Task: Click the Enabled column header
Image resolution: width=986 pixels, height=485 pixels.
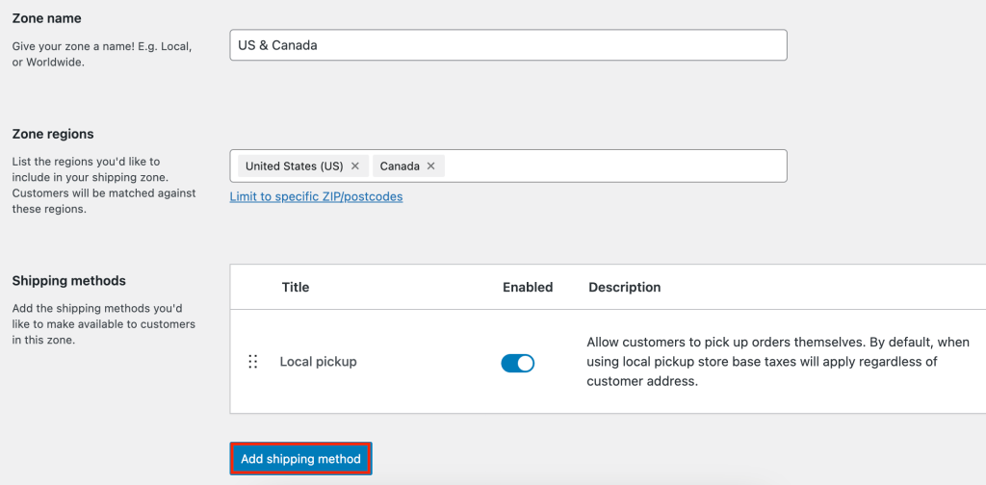Action: 528,287
